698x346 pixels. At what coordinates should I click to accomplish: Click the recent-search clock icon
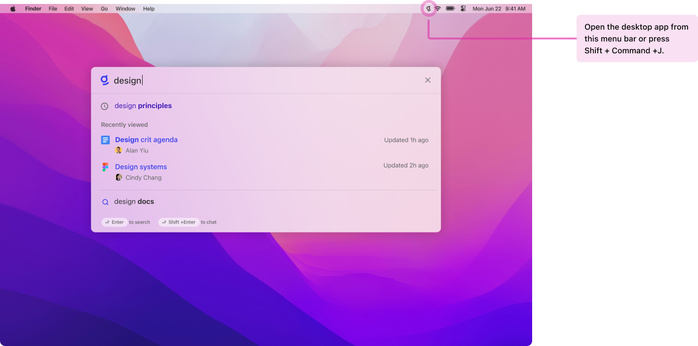pos(105,106)
